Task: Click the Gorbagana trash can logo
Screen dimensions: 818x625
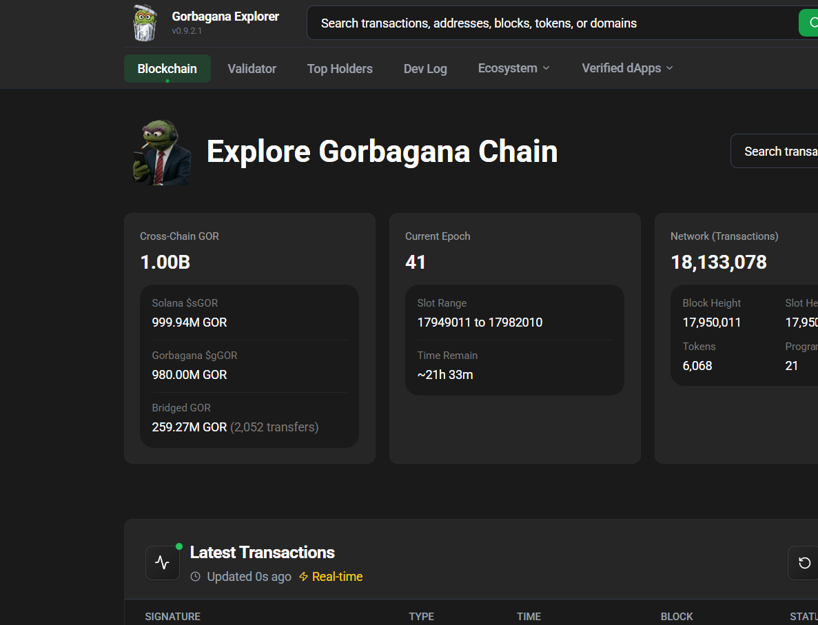Action: (145, 23)
